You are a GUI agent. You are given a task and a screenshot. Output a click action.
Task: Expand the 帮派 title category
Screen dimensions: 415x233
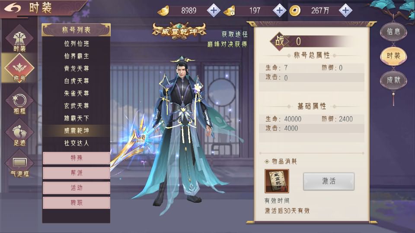76,173
